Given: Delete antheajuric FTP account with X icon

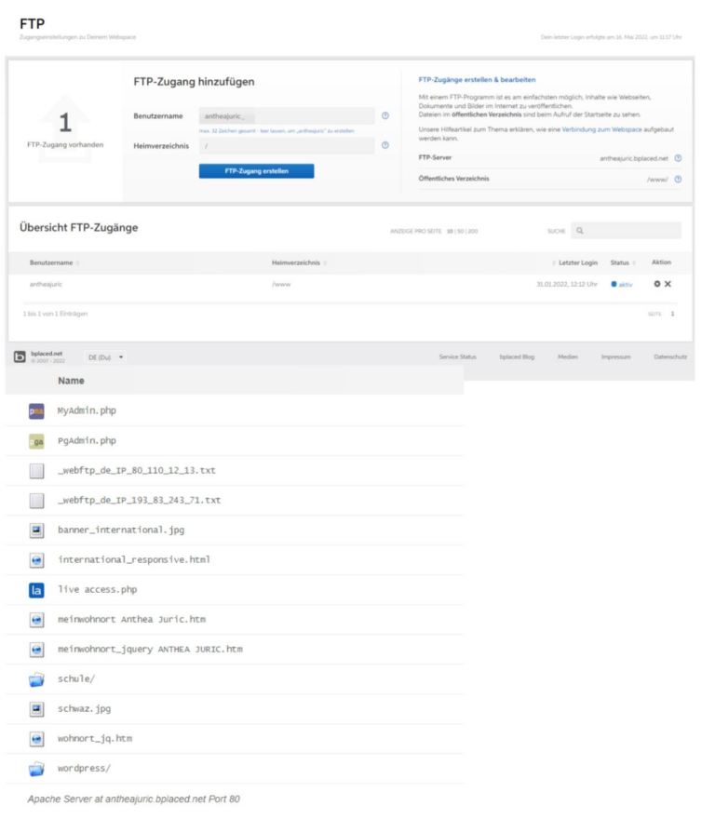Looking at the screenshot, I should (x=668, y=284).
